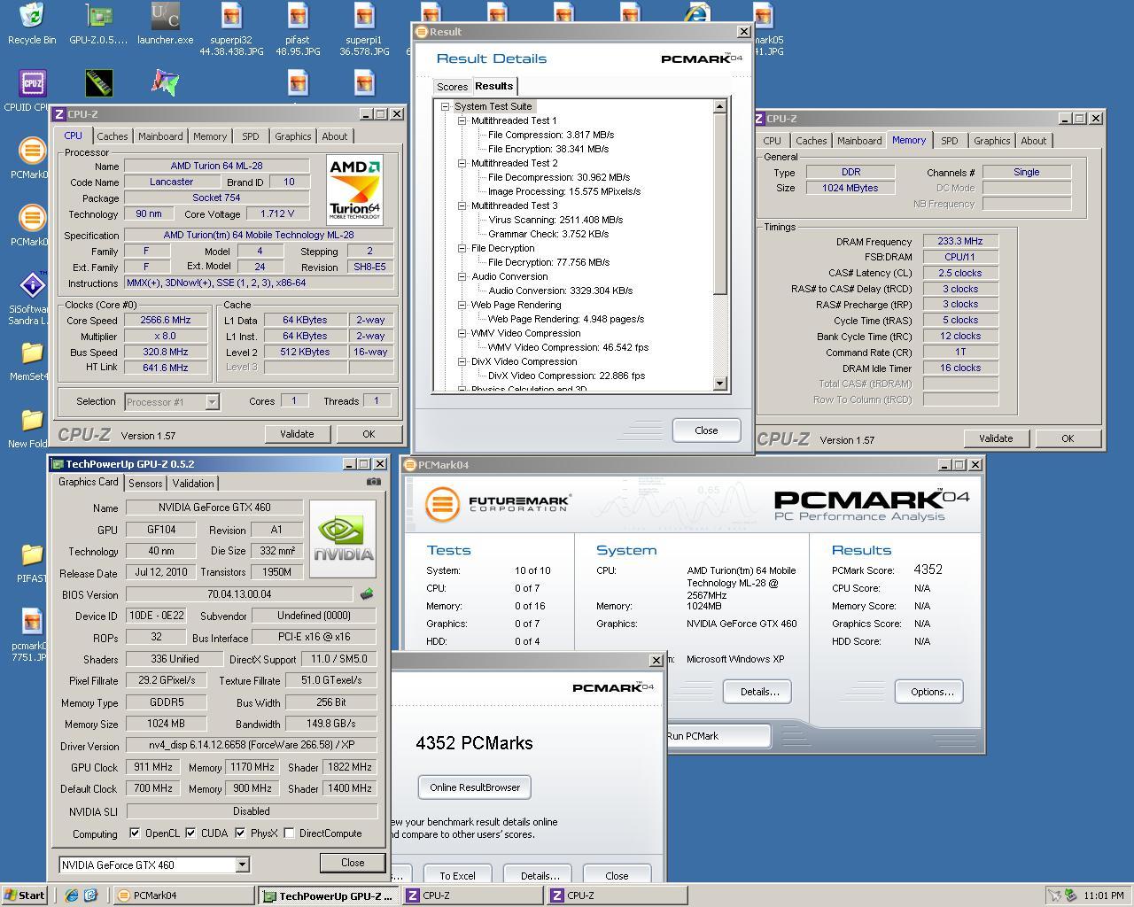Click the NVIDIA logo in GPU-Z
The height and width of the screenshot is (907, 1134).
pyautogui.click(x=343, y=539)
